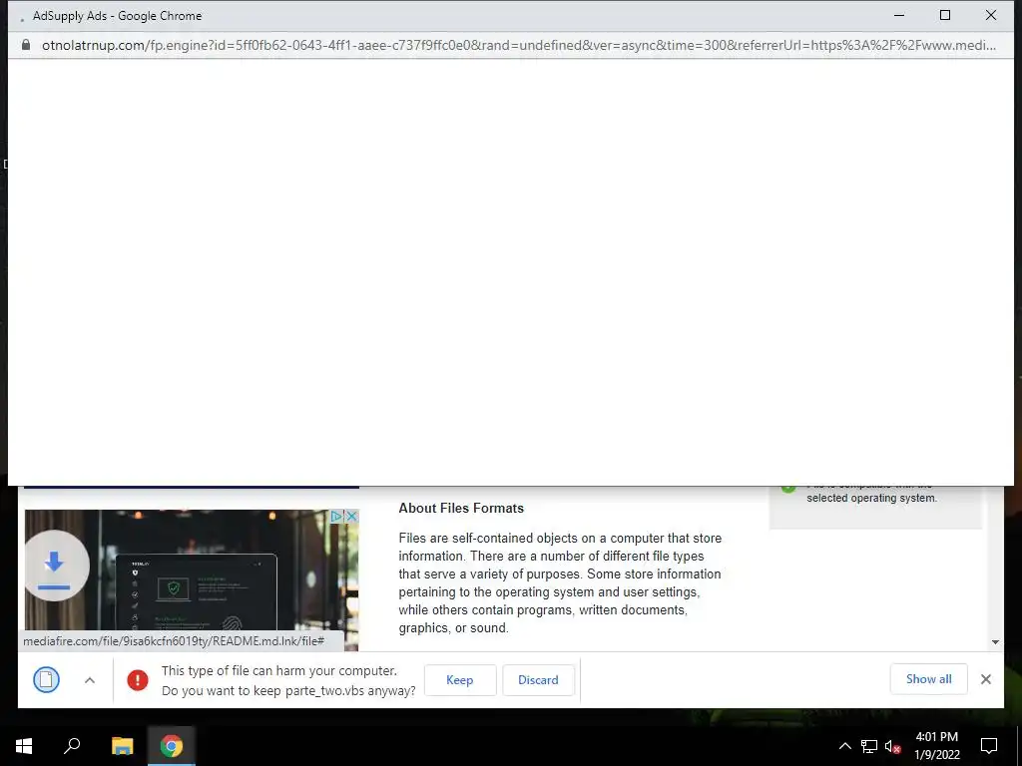Switch to Chrome on taskbar

[172, 746]
